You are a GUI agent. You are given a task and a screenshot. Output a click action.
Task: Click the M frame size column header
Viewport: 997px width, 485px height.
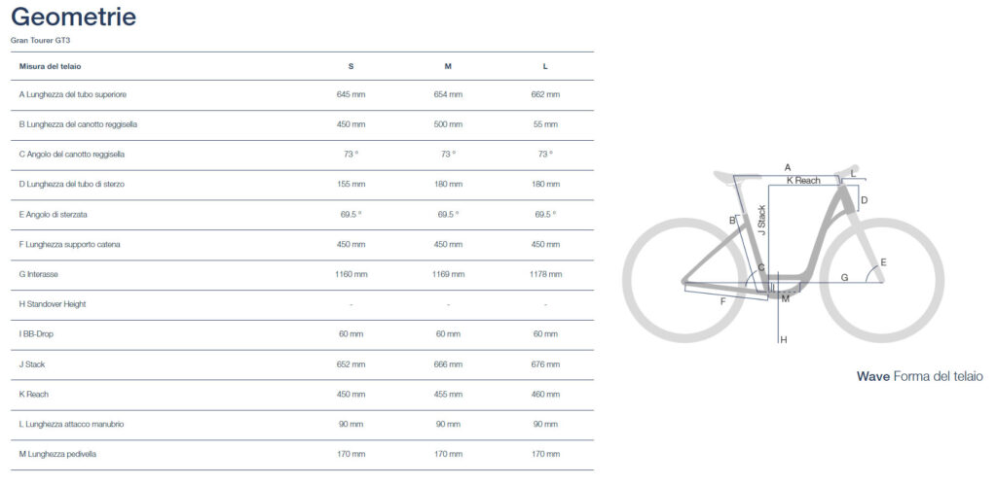(x=448, y=67)
